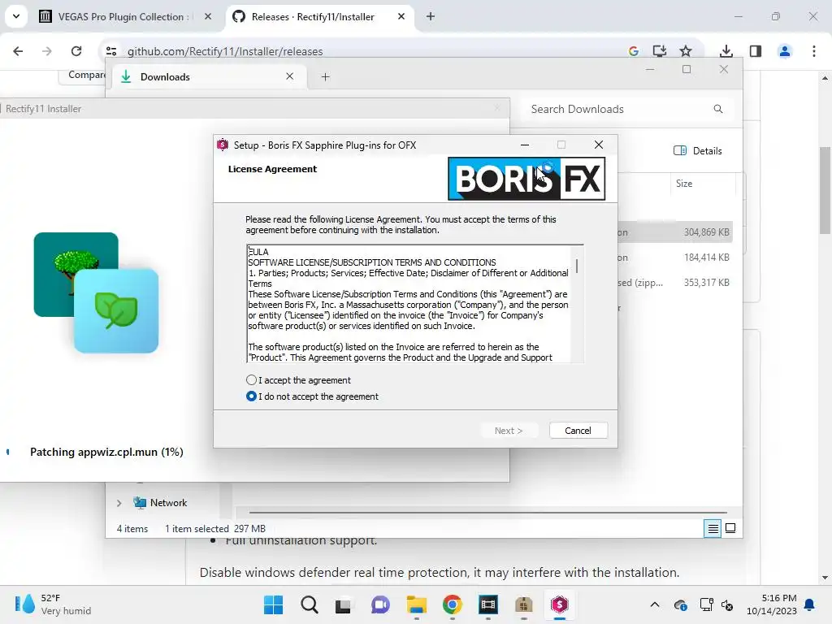Open site information icon in address bar
832x624 pixels.
tap(110, 51)
